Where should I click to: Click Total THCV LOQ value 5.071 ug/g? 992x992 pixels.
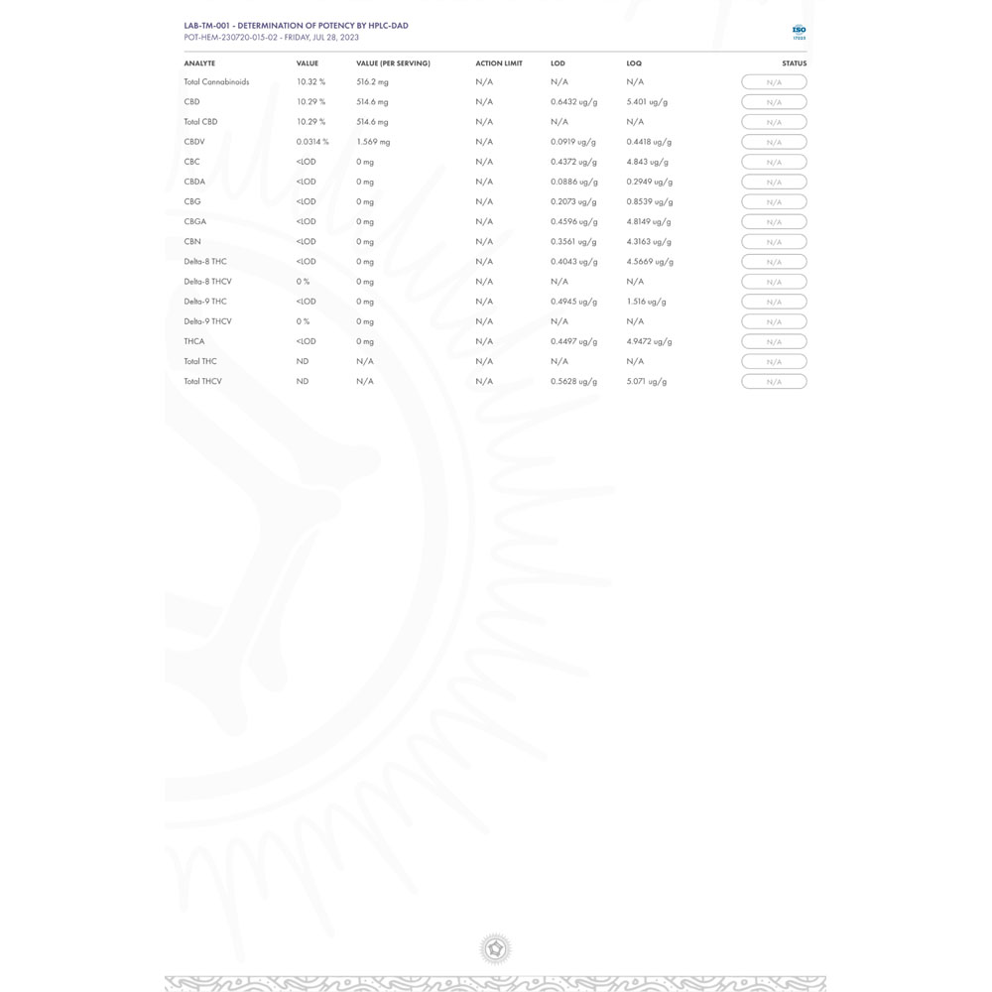click(x=647, y=381)
